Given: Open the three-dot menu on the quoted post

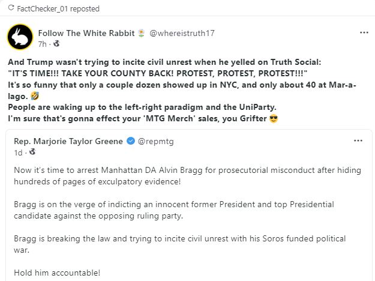Looking at the screenshot, I should pyautogui.click(x=358, y=140).
